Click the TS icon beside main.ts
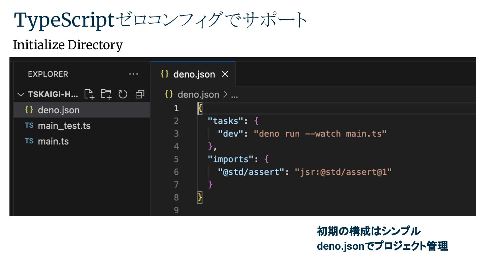This screenshot has width=486, height=273. (29, 141)
